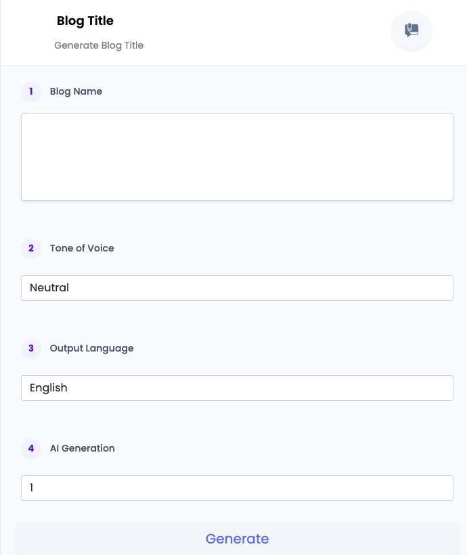The image size is (467, 555).
Task: Click the Tone of Voice label
Action: [x=82, y=249]
